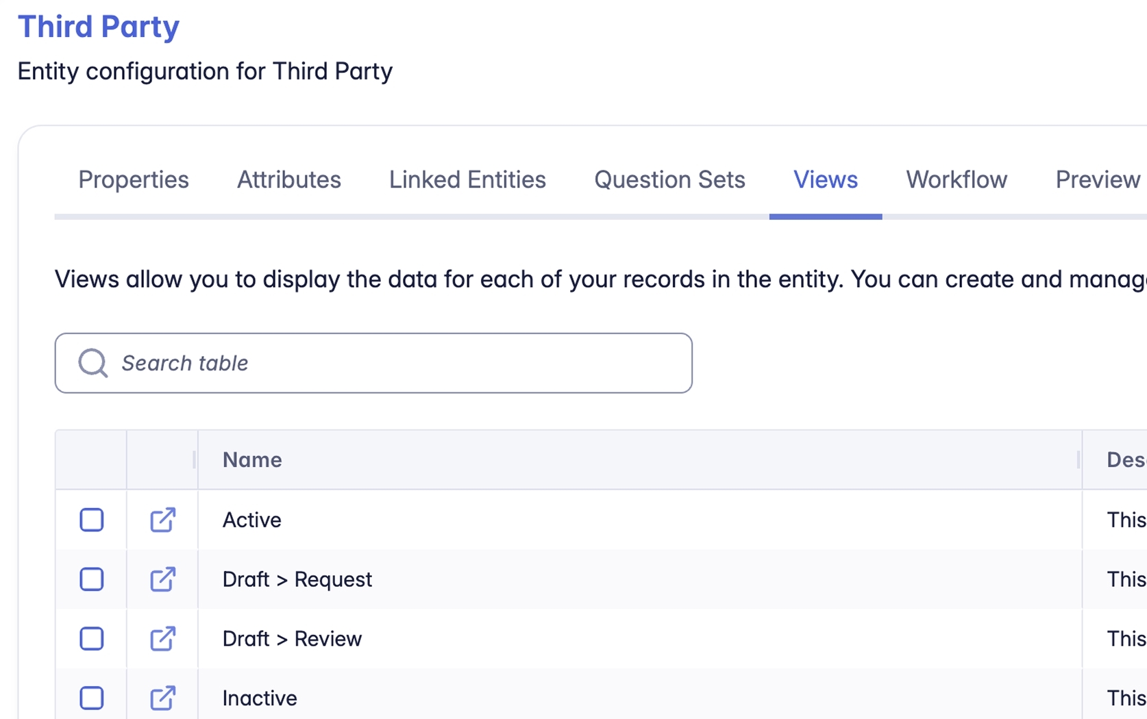Click the Search table input field

click(397, 363)
